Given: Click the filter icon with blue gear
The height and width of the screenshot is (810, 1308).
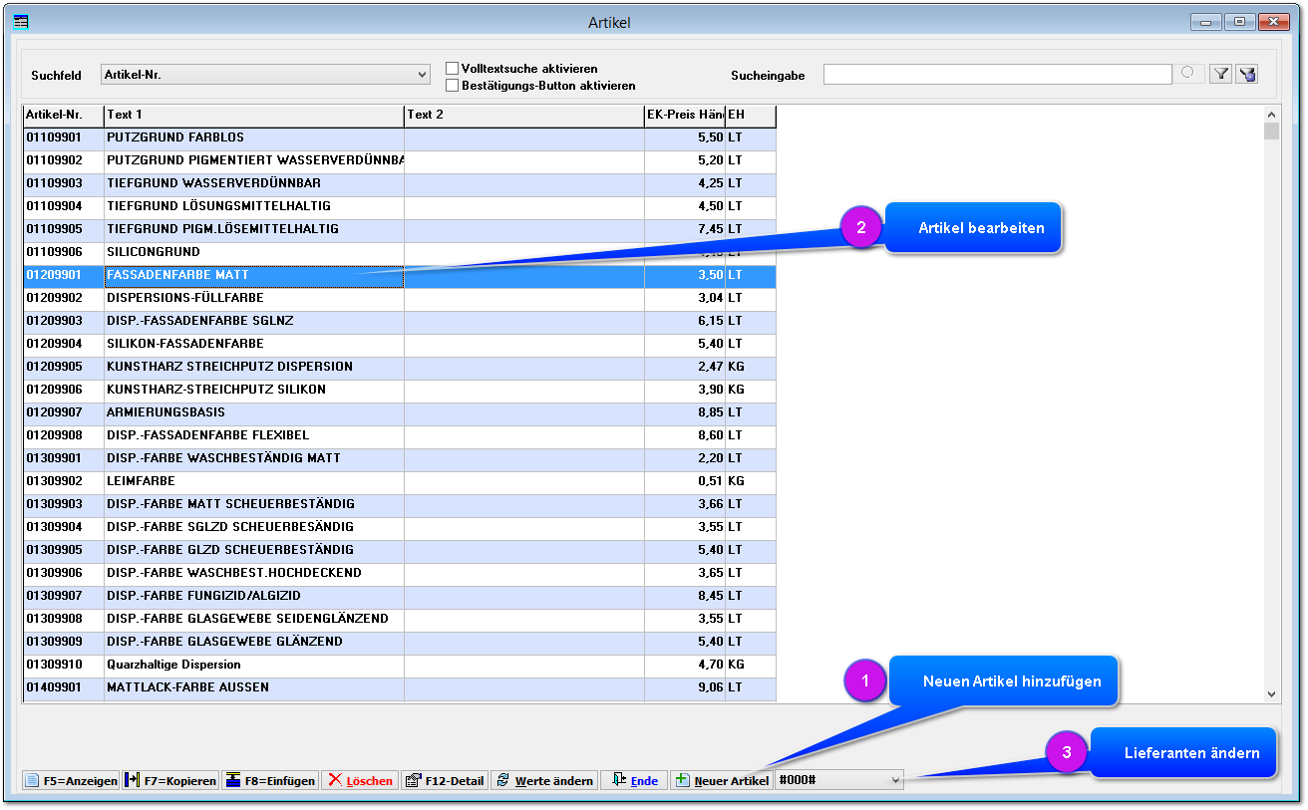Looking at the screenshot, I should (1245, 75).
